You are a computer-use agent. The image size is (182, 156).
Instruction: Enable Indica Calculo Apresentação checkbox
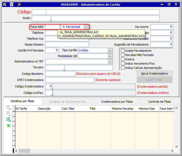coord(123,68)
